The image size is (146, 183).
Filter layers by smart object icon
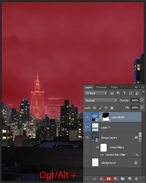pos(137,93)
